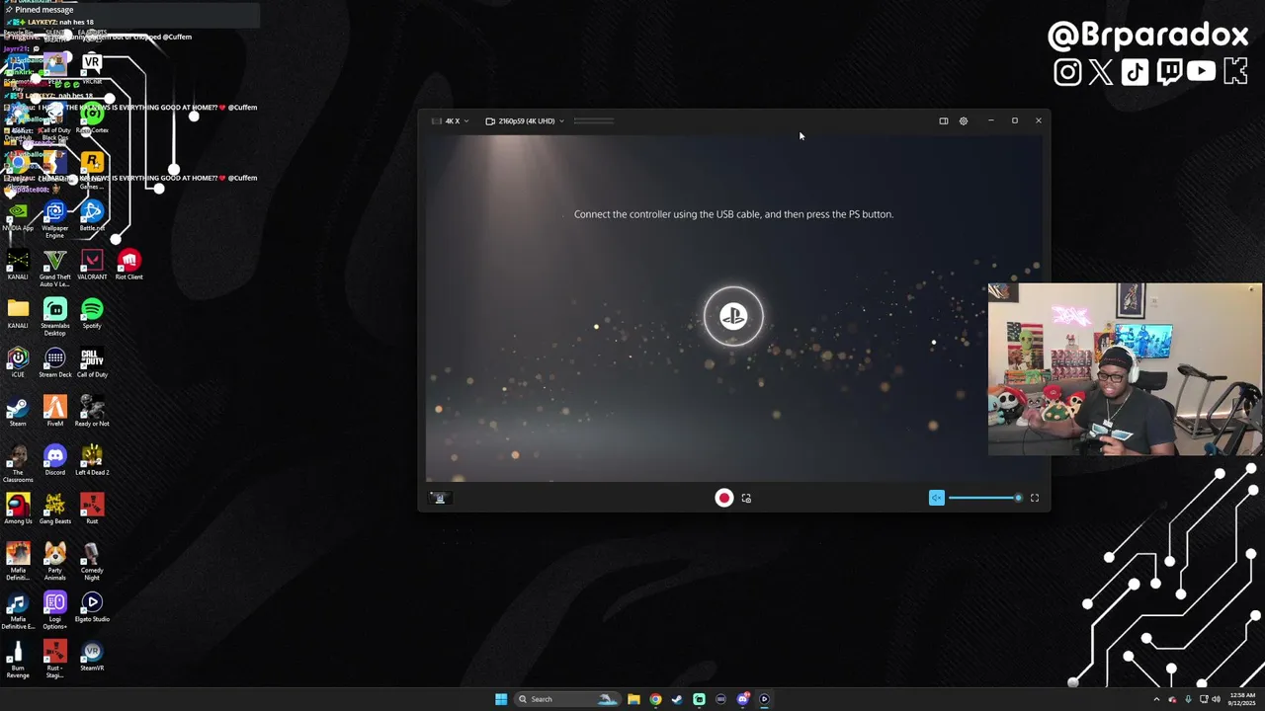Open the media library icon in the bottom-left of the capture window
Image resolution: width=1265 pixels, height=711 pixels.
pyautogui.click(x=440, y=498)
